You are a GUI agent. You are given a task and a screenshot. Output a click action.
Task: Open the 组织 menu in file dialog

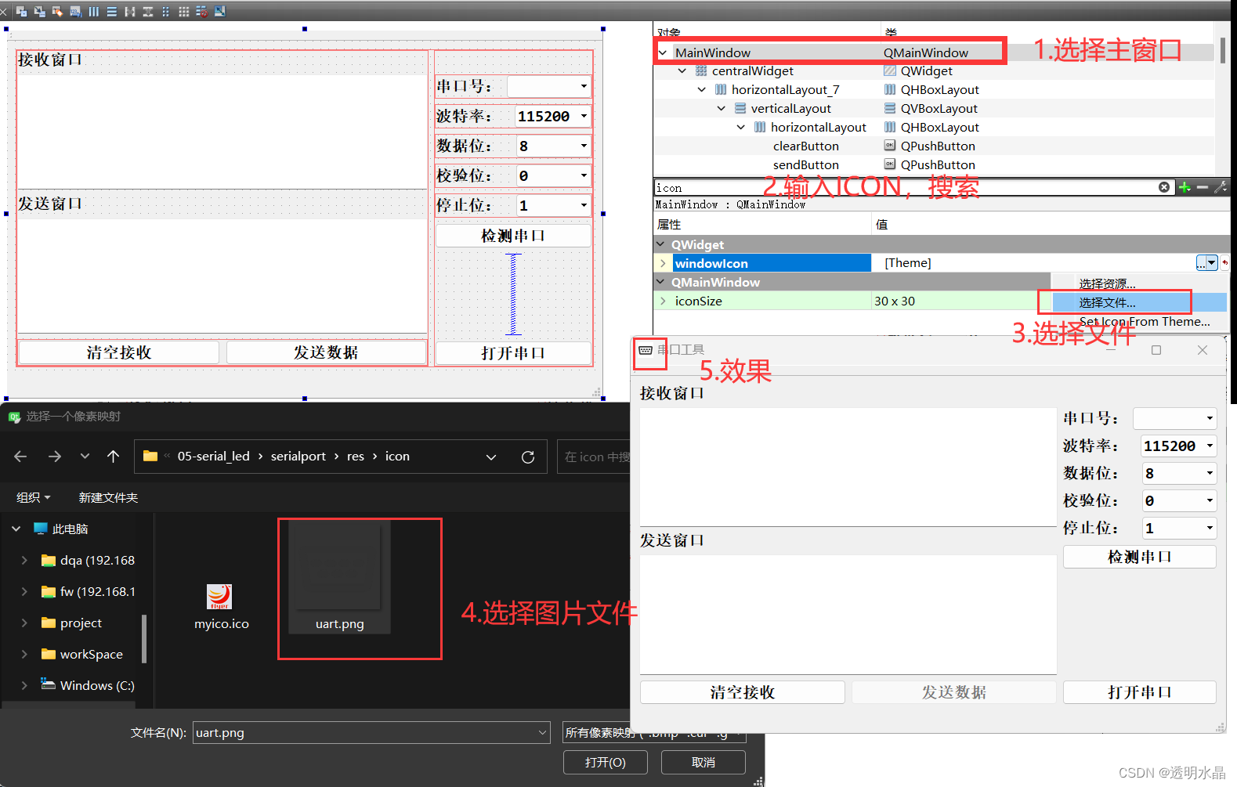[34, 497]
